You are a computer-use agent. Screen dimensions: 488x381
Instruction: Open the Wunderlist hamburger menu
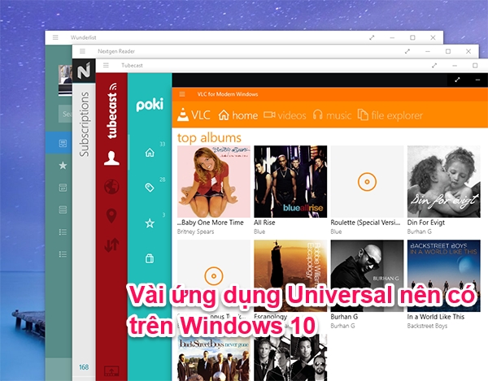55,37
